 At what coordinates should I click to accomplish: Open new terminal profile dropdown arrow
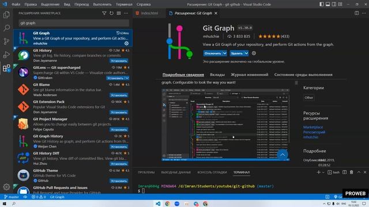[323, 172]
